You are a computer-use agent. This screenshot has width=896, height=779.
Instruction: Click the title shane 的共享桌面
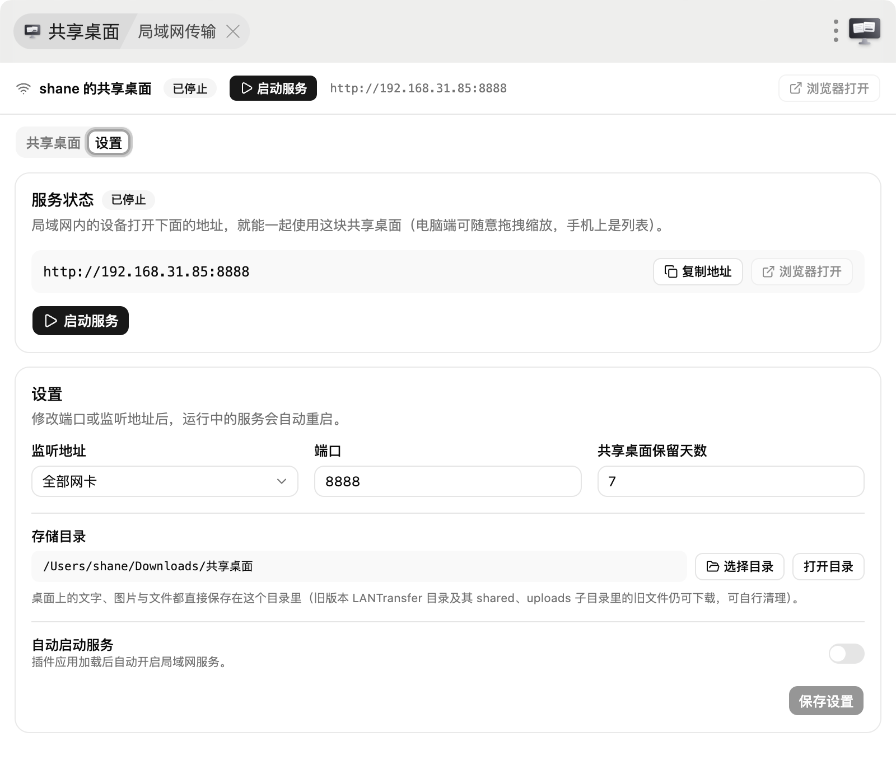coord(95,88)
